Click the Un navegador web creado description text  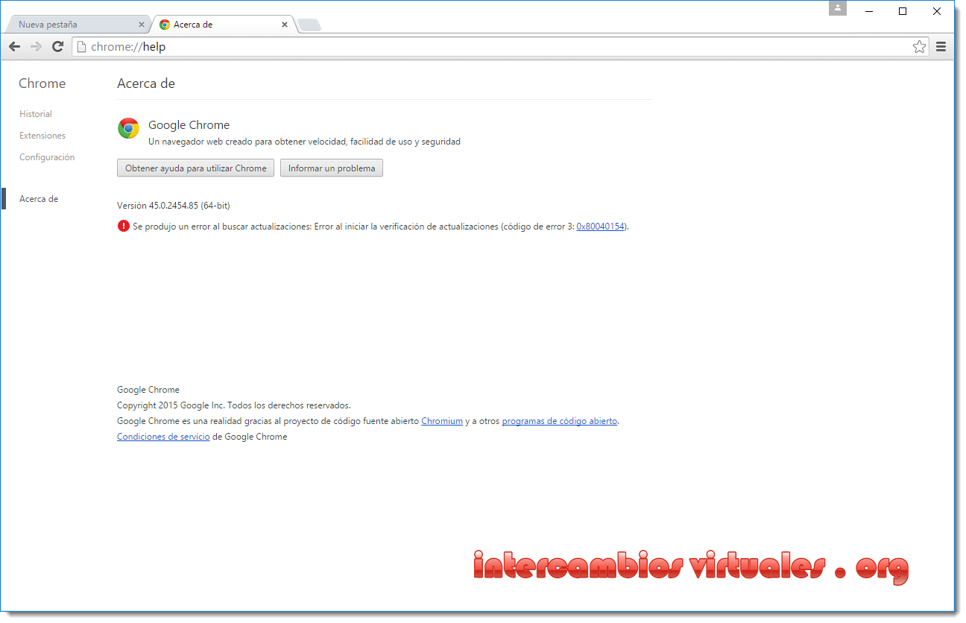pos(304,141)
